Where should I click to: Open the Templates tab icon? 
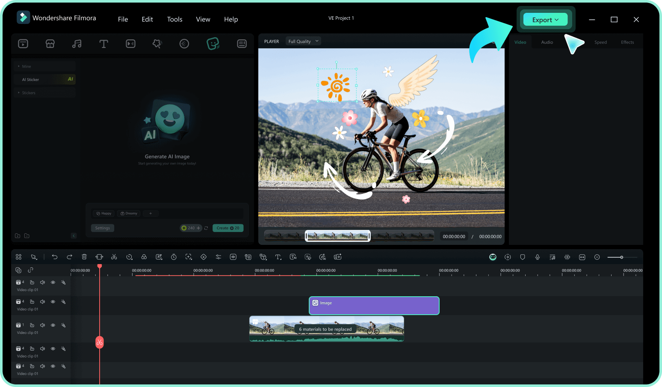coord(242,44)
